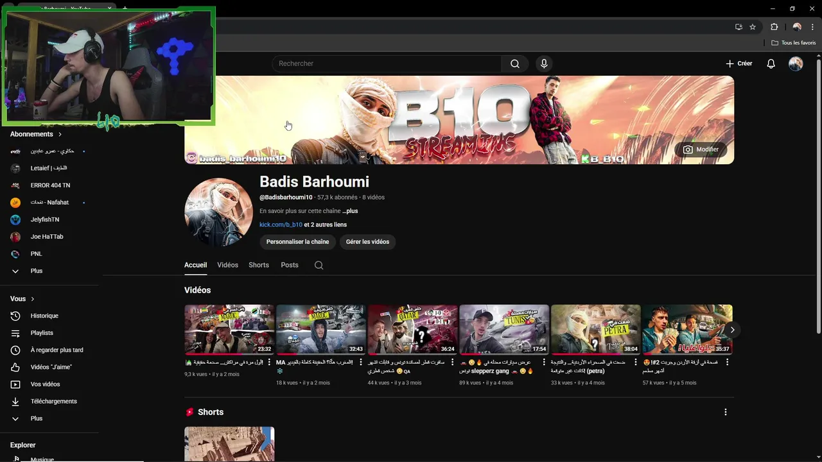This screenshot has width=822, height=462.
Task: Open options menu for 57 k vues video
Action: click(x=728, y=363)
